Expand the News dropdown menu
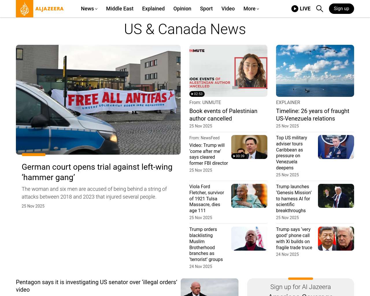The height and width of the screenshot is (296, 370). tap(89, 9)
